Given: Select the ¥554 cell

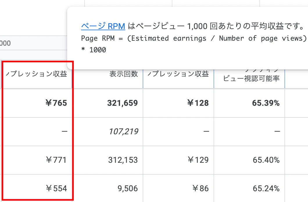Looking at the screenshot, I should 56,188.
